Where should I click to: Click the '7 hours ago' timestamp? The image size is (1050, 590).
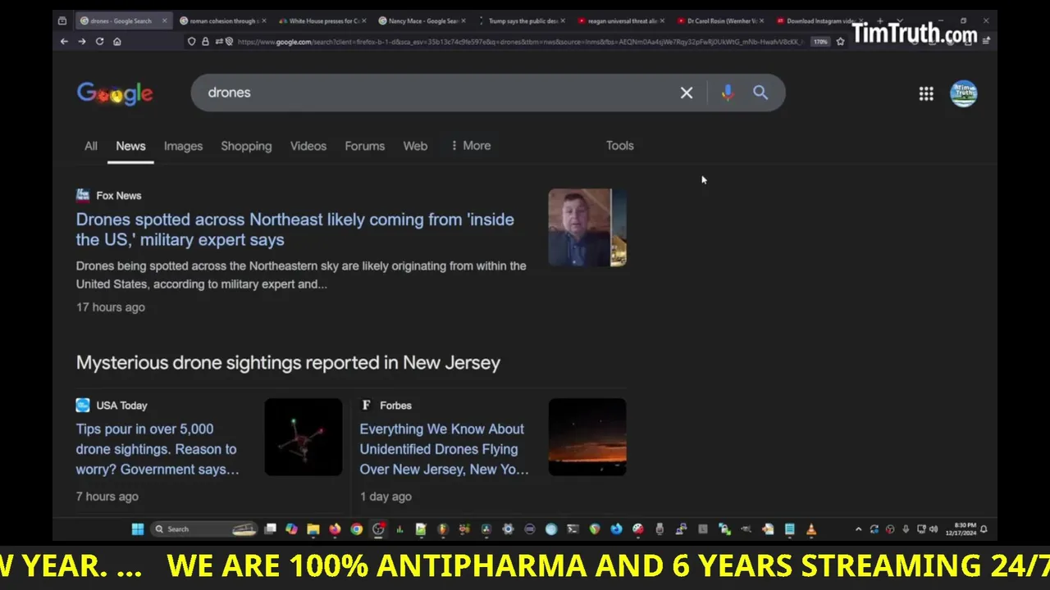[107, 497]
